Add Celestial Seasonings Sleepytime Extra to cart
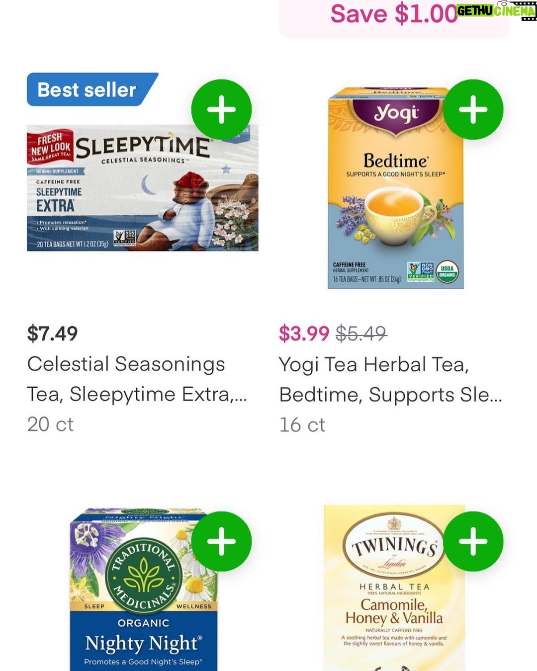Viewport: 537px width, 671px height. pyautogui.click(x=221, y=109)
